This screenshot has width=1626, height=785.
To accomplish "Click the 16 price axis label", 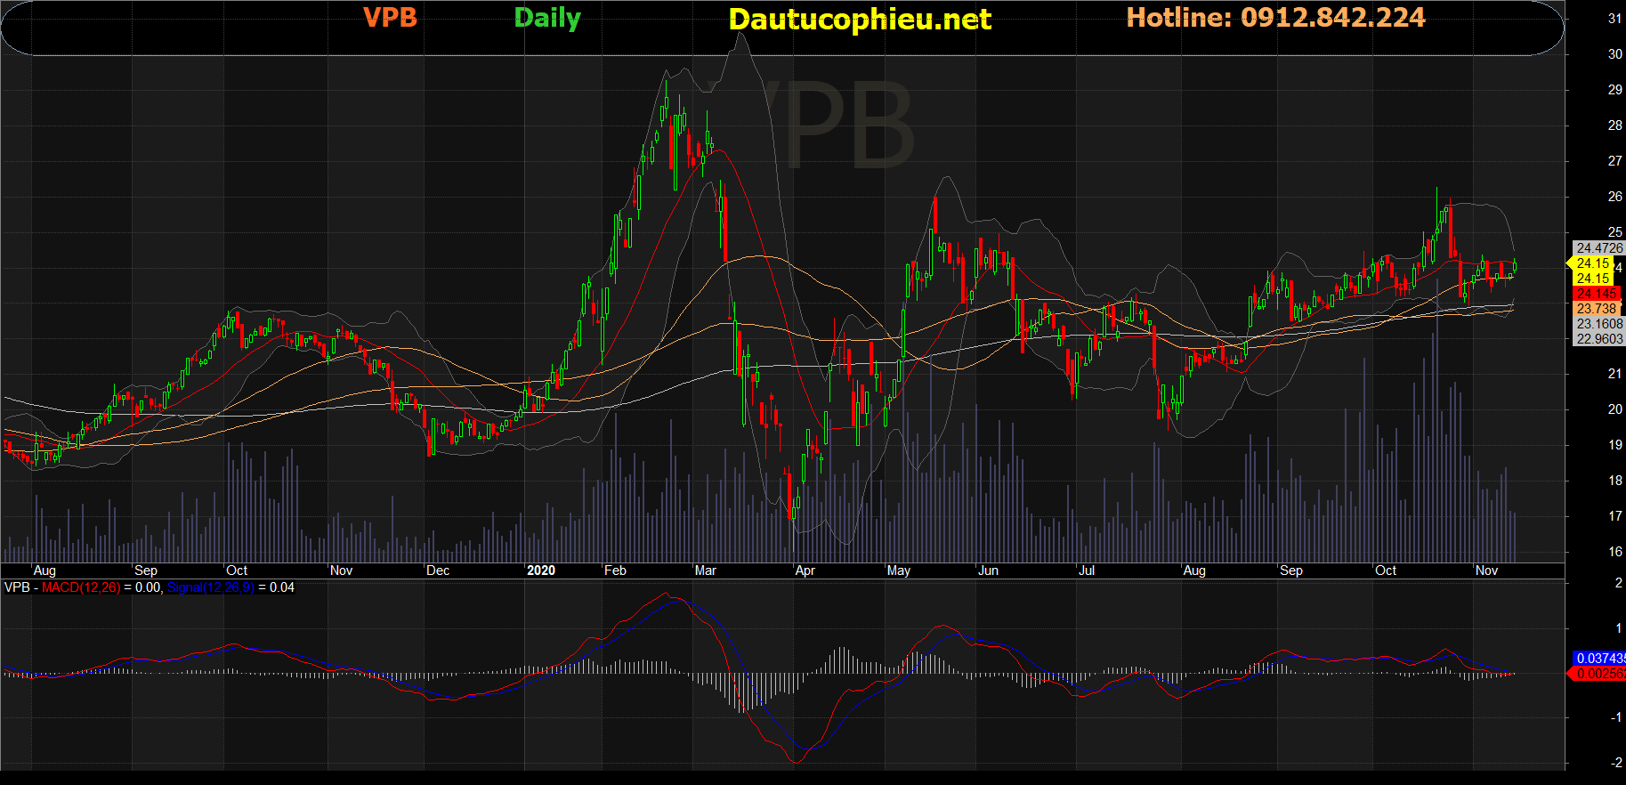I will (x=1614, y=552).
